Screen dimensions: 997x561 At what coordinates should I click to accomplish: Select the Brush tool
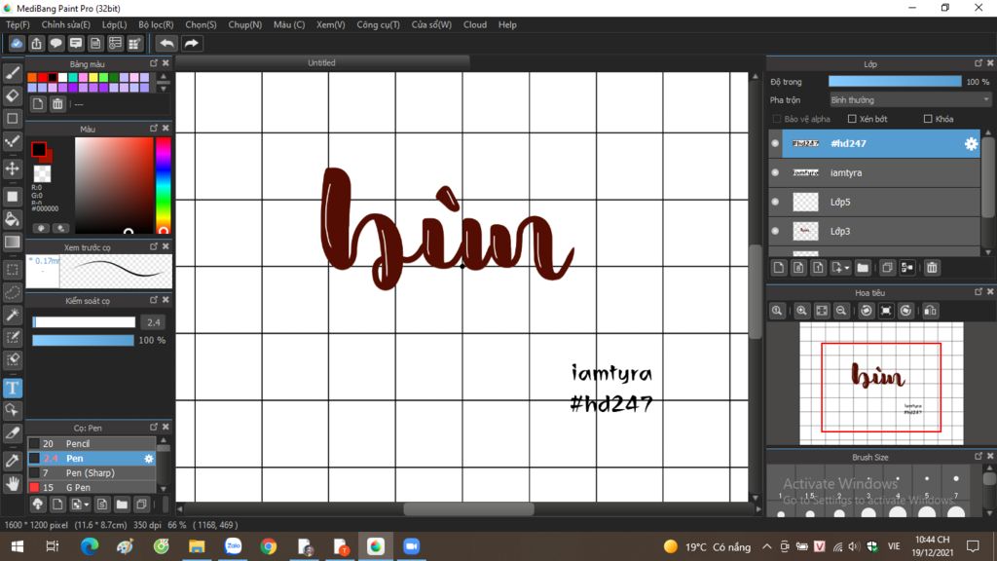[12, 73]
